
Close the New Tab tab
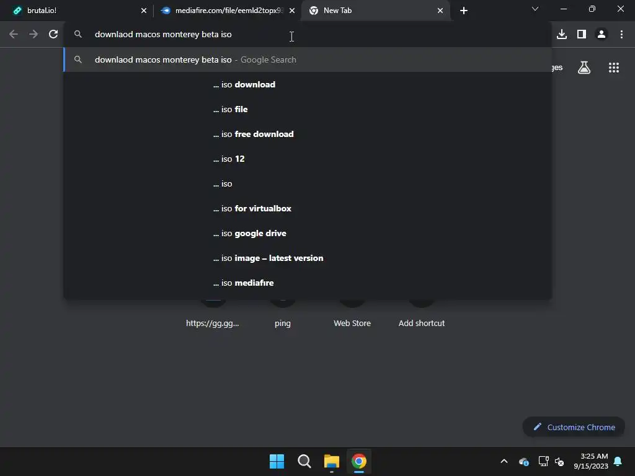(x=440, y=11)
